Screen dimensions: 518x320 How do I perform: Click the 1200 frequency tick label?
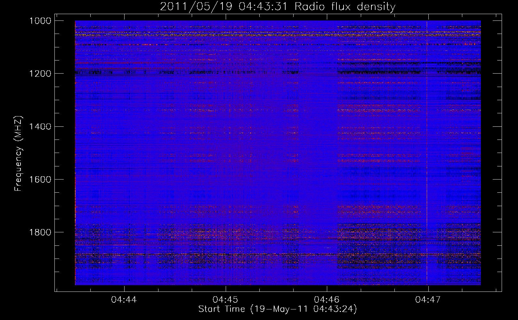(40, 74)
